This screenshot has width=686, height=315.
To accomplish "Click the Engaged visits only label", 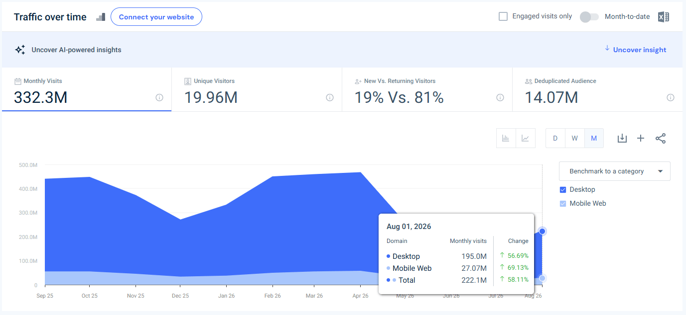I will pyautogui.click(x=542, y=16).
